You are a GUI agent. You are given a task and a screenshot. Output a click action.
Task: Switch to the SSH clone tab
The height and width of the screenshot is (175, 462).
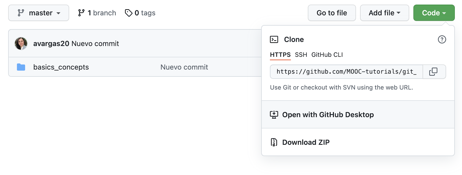301,55
